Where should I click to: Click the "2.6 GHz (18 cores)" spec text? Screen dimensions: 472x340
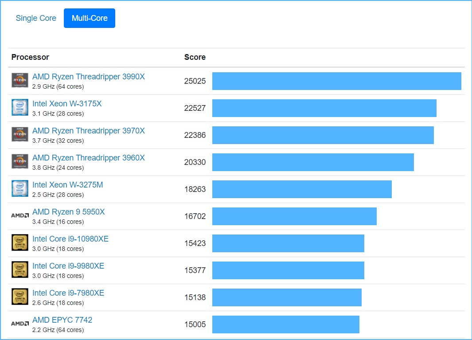coord(58,303)
